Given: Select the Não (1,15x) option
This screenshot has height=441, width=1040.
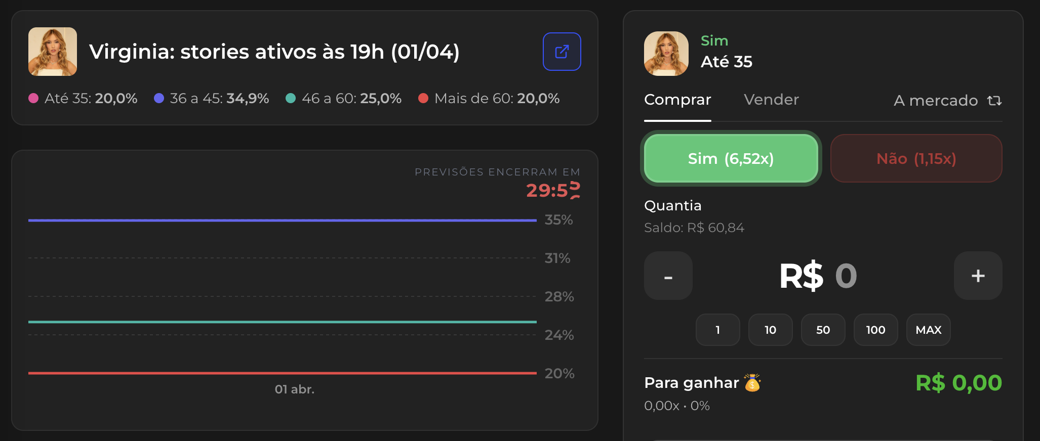Looking at the screenshot, I should tap(915, 158).
